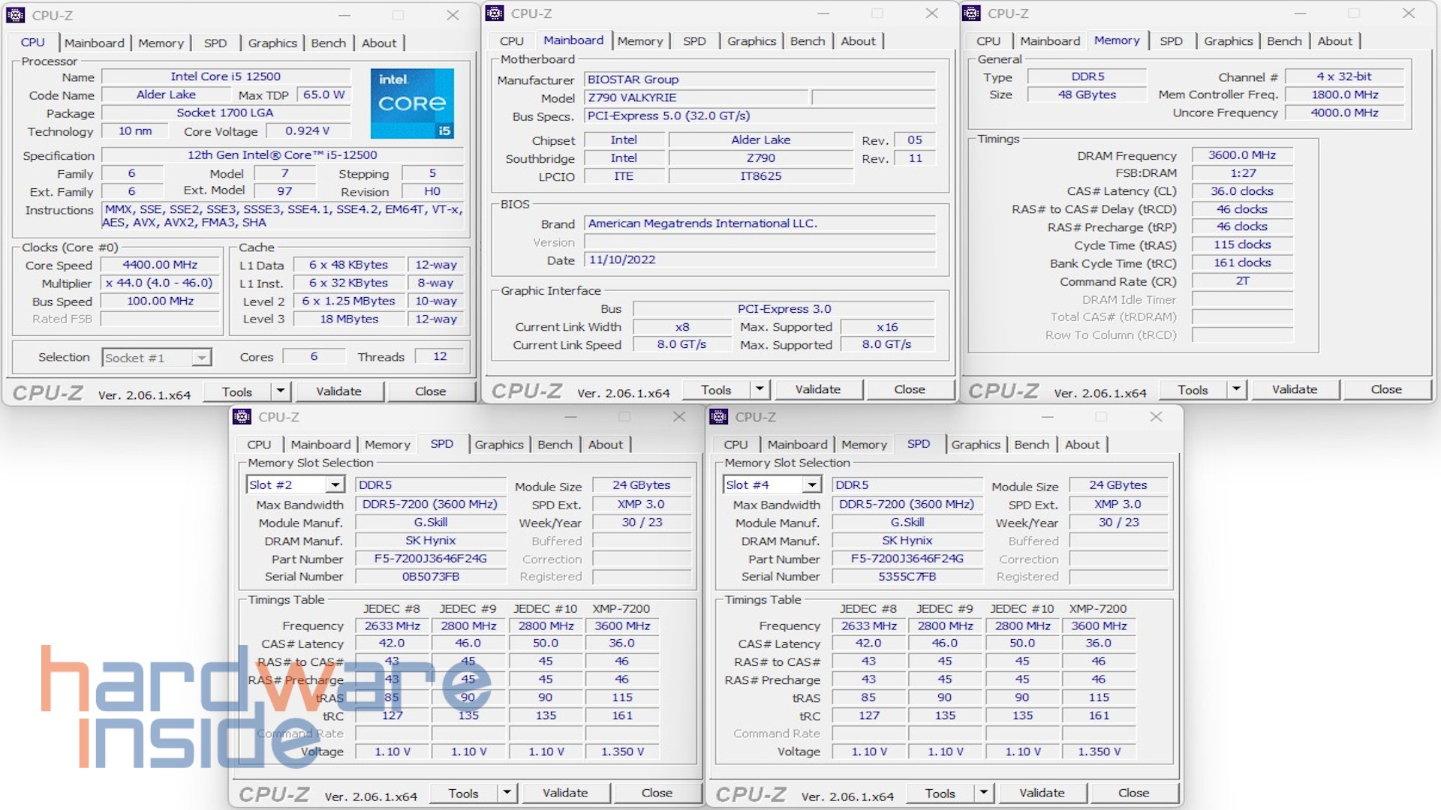The width and height of the screenshot is (1441, 810).
Task: Click Validate in the Slot #2 SPD window
Action: pyautogui.click(x=565, y=793)
